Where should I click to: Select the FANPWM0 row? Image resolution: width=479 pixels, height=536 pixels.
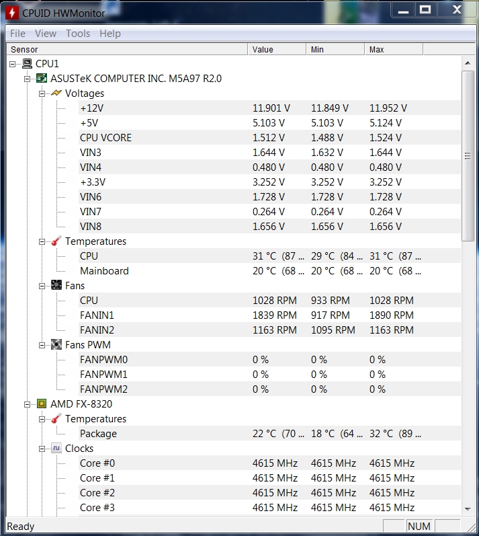[x=269, y=360]
